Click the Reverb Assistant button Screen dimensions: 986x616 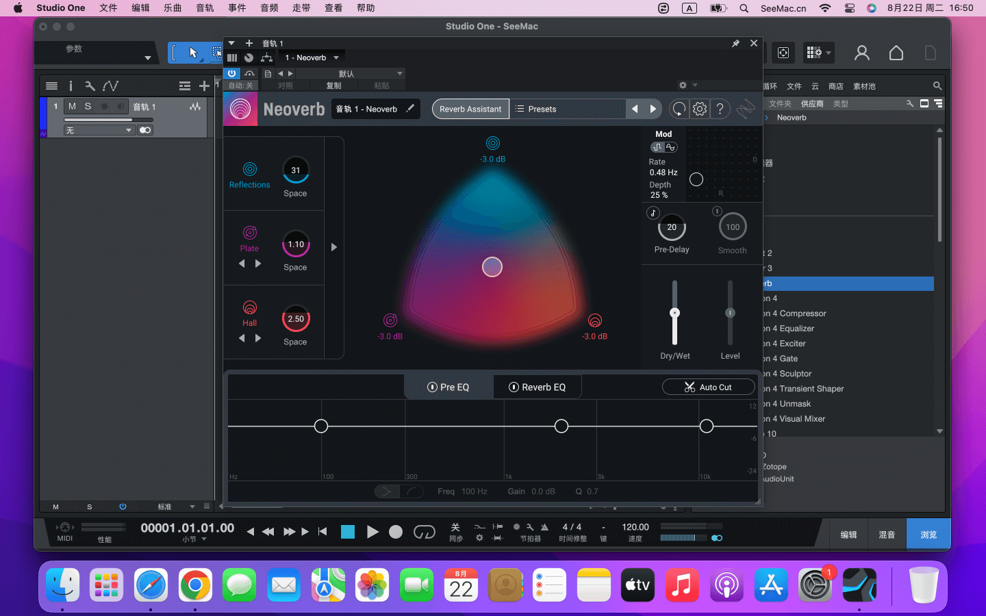470,109
